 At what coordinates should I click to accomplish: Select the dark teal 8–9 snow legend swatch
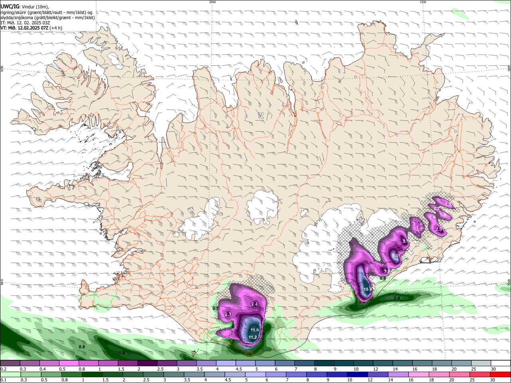coord(324,363)
